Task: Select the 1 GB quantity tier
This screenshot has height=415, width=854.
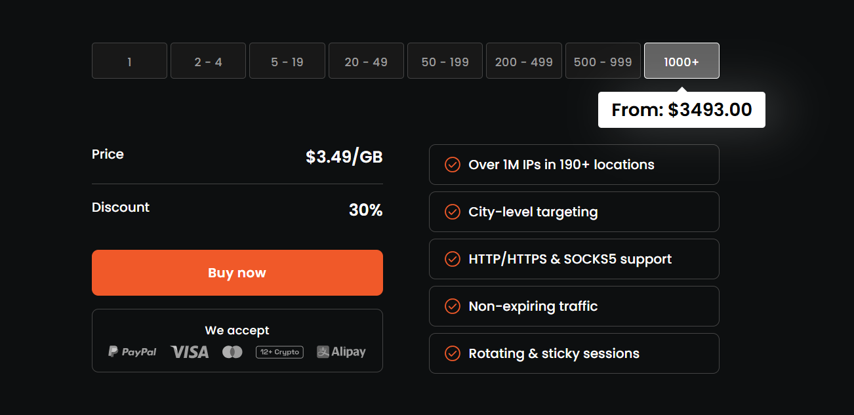Action: 129,61
